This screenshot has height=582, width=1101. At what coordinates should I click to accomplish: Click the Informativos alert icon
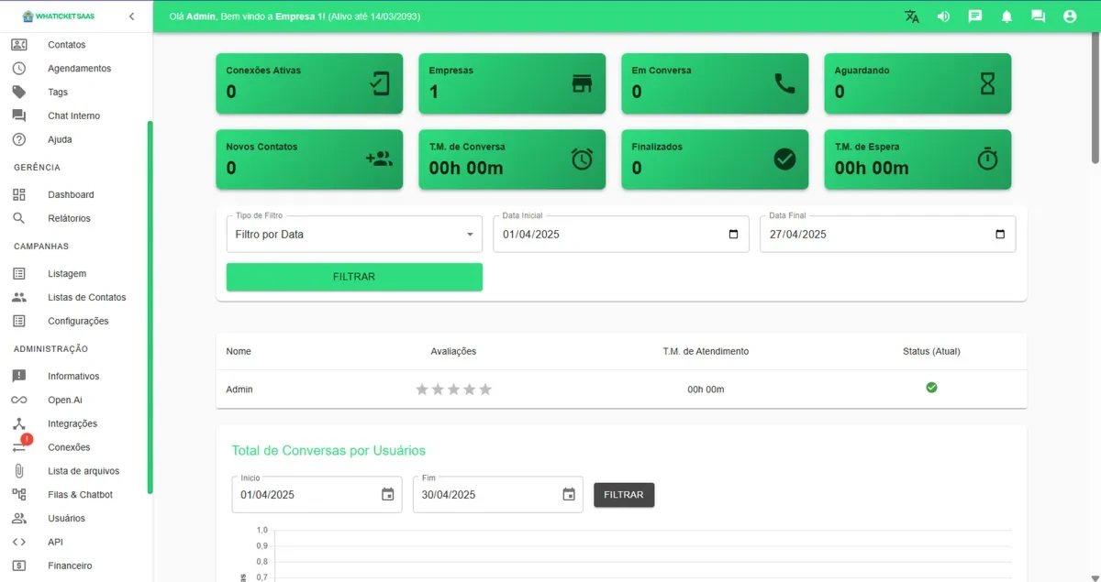click(x=19, y=376)
